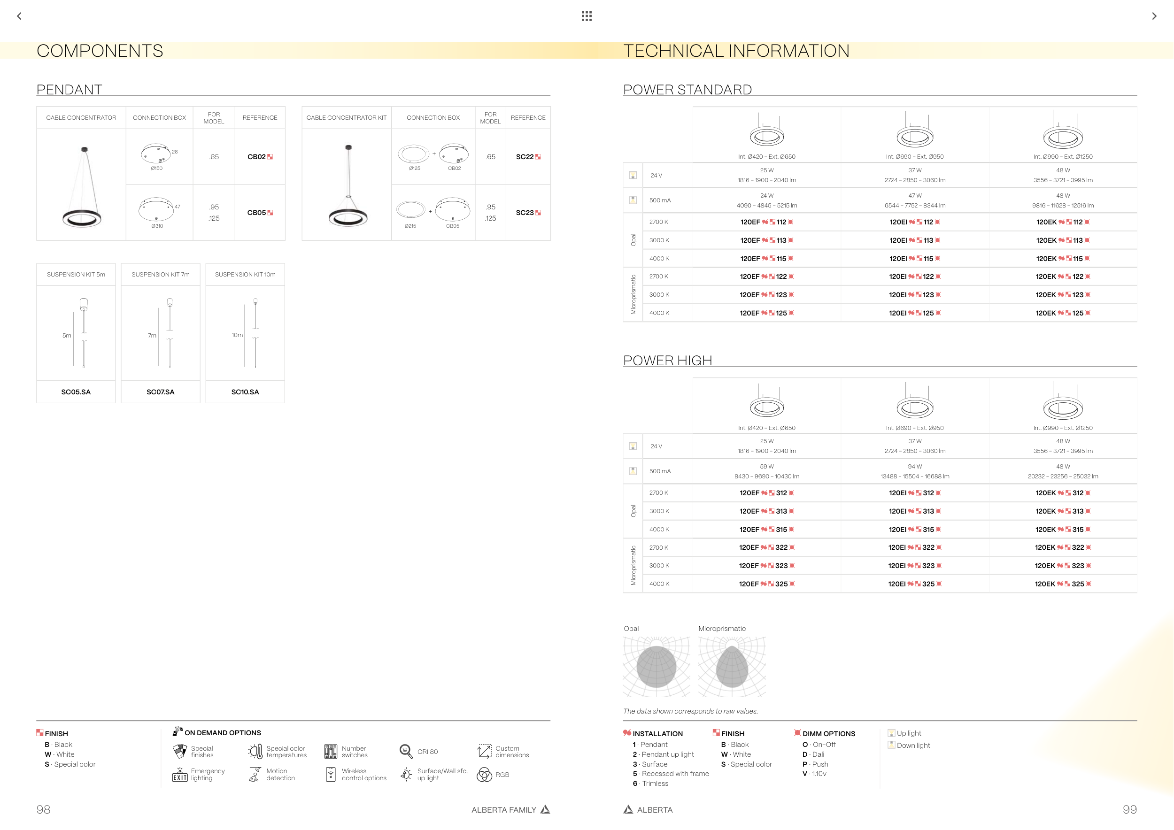Click the Special finishes icon

pyautogui.click(x=179, y=751)
